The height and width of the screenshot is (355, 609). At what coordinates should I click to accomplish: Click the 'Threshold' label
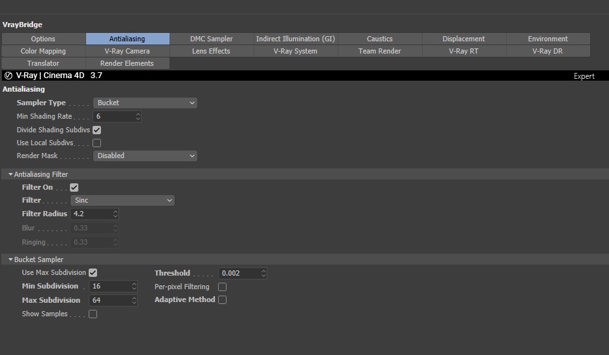(x=172, y=273)
